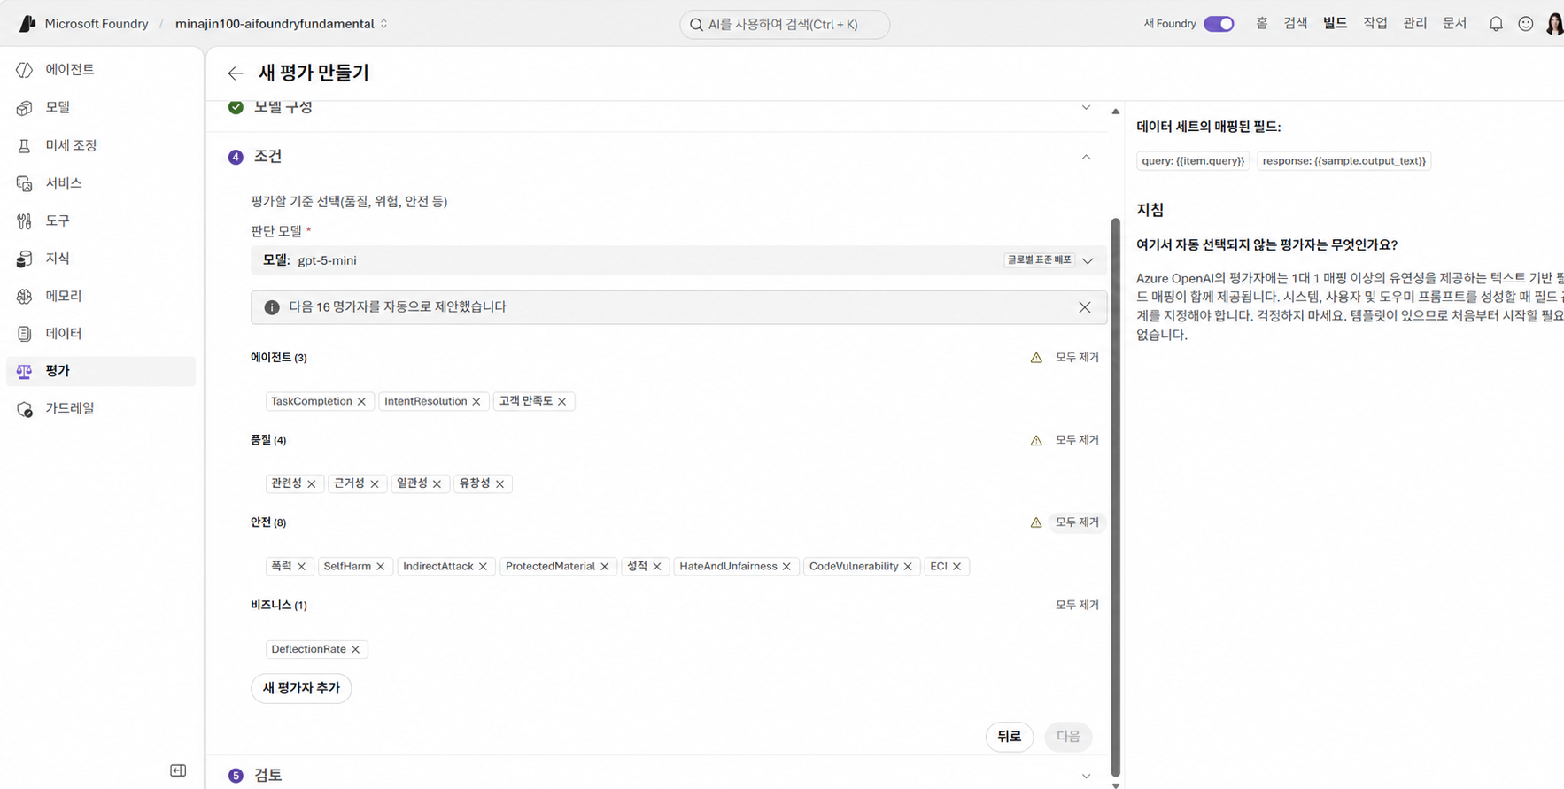Image resolution: width=1564 pixels, height=789 pixels.
Task: Toggle the 새 Foundry switch
Action: coord(1219,24)
